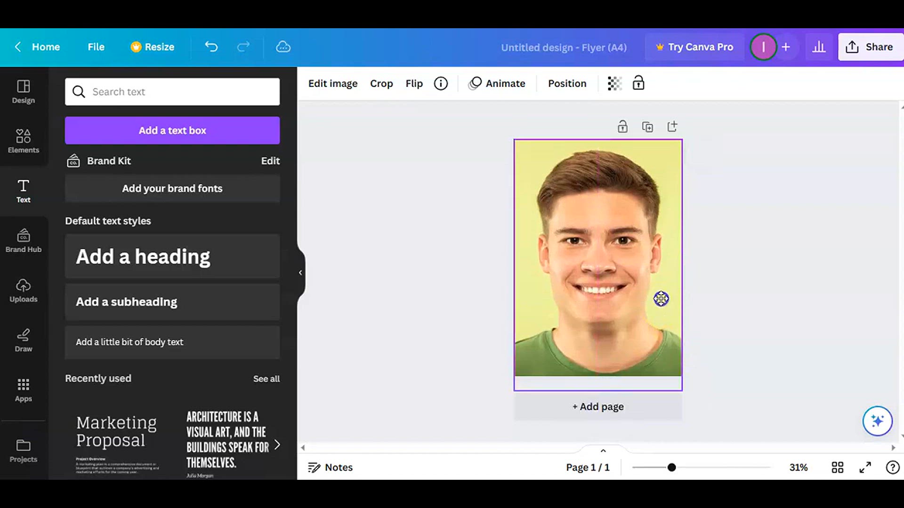The height and width of the screenshot is (508, 904).
Task: Click the Share button
Action: point(870,47)
